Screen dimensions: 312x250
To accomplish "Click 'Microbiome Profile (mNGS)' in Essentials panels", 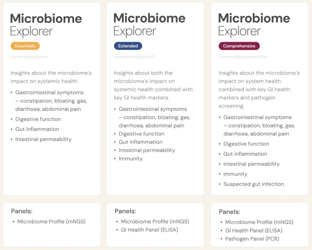I will 51,222.
